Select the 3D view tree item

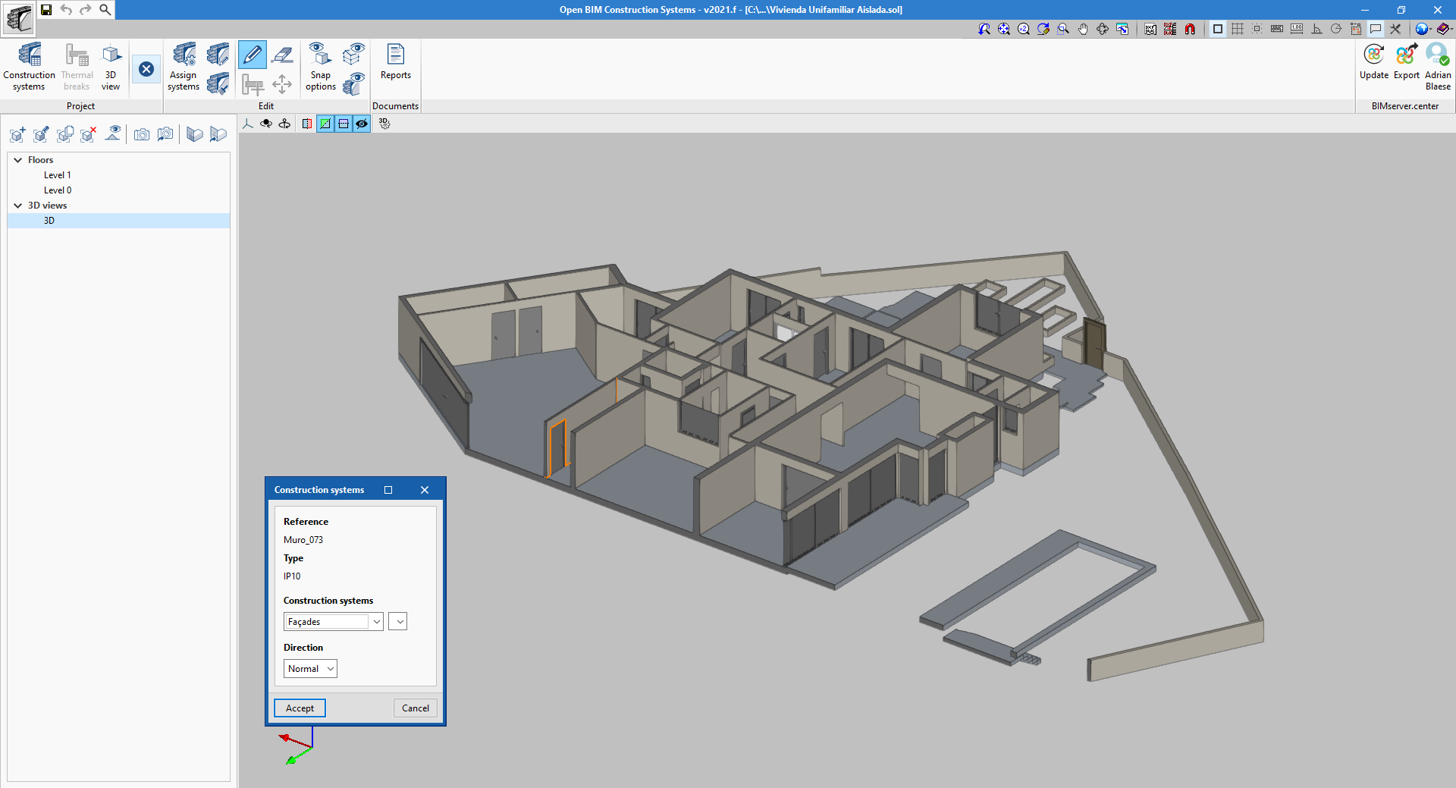coord(119,221)
